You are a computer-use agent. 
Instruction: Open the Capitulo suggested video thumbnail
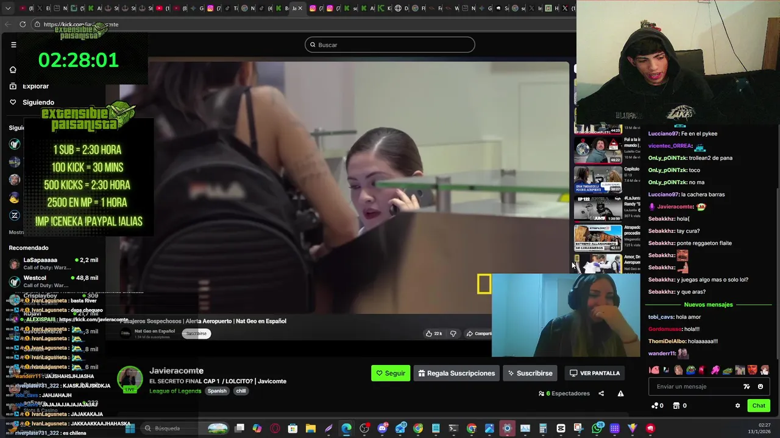click(x=598, y=179)
